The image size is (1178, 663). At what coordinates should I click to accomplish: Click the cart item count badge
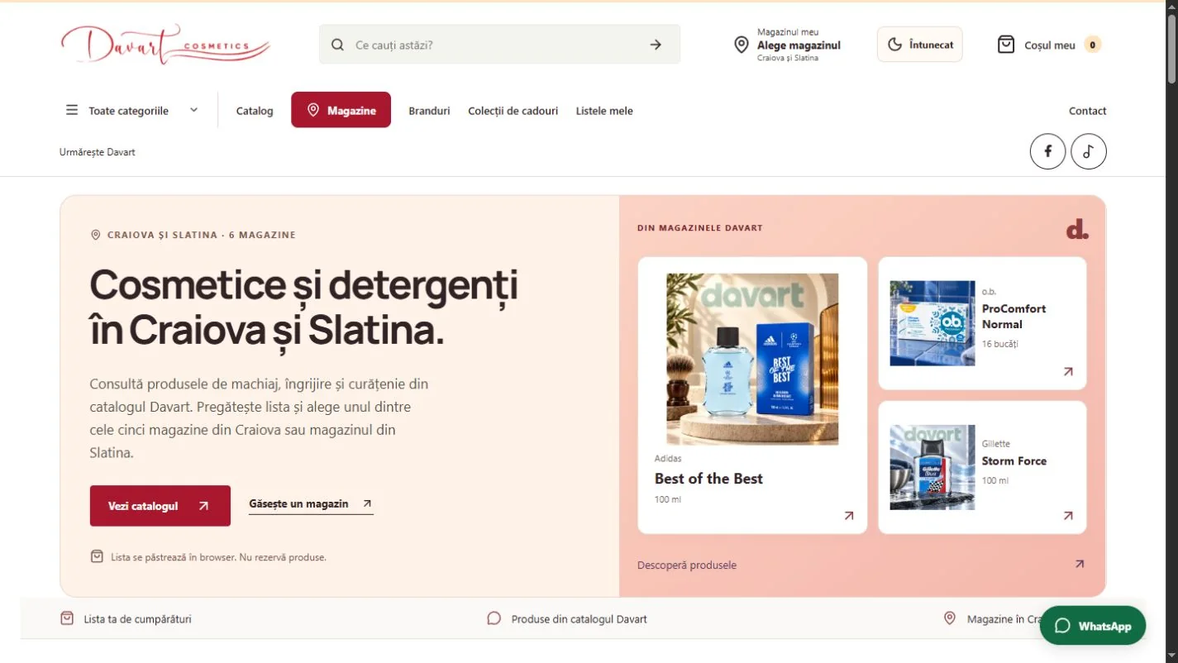point(1093,45)
